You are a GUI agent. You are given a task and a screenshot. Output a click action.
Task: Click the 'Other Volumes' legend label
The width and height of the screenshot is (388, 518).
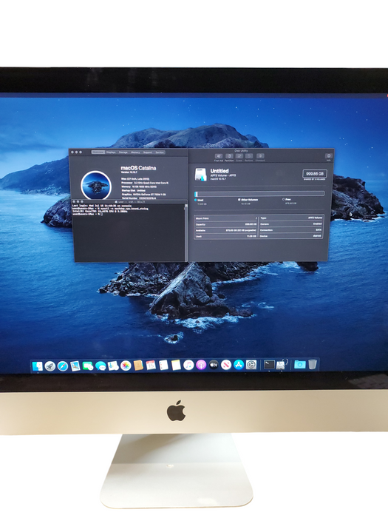pos(250,200)
